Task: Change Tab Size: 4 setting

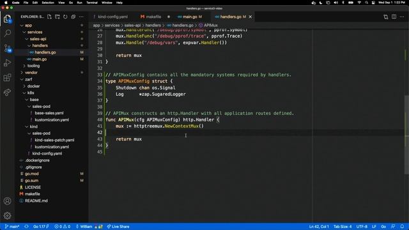Action: 343,227
